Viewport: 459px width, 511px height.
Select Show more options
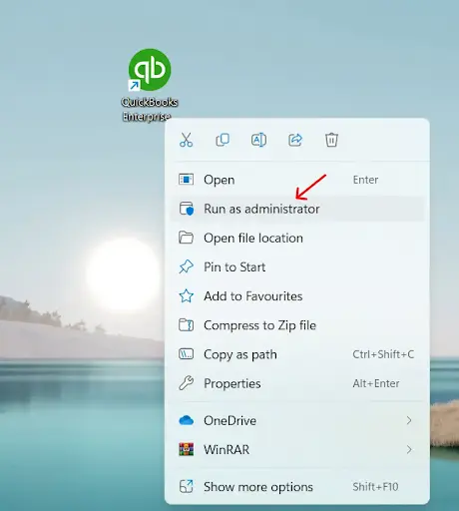[297, 487]
